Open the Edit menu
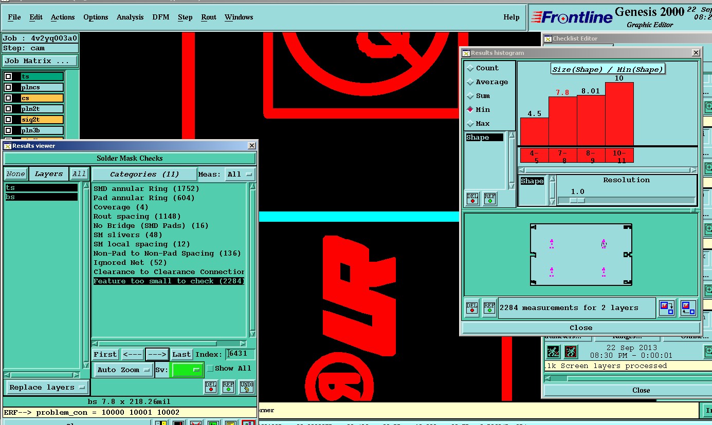The image size is (712, 425). 36,17
